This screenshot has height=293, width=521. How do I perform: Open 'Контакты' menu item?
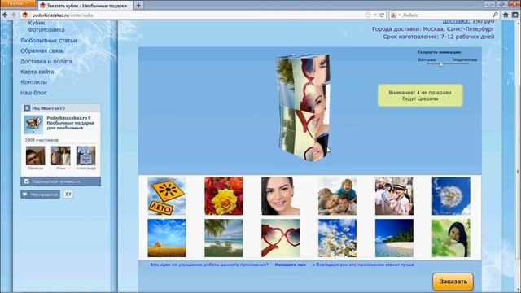coord(33,82)
